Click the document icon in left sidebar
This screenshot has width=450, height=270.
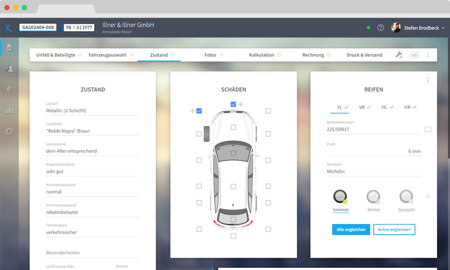point(9,48)
